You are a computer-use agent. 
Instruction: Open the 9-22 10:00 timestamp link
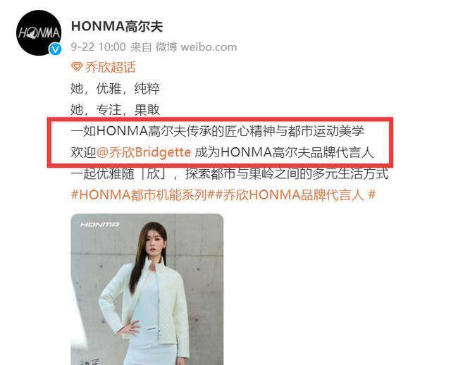point(99,47)
